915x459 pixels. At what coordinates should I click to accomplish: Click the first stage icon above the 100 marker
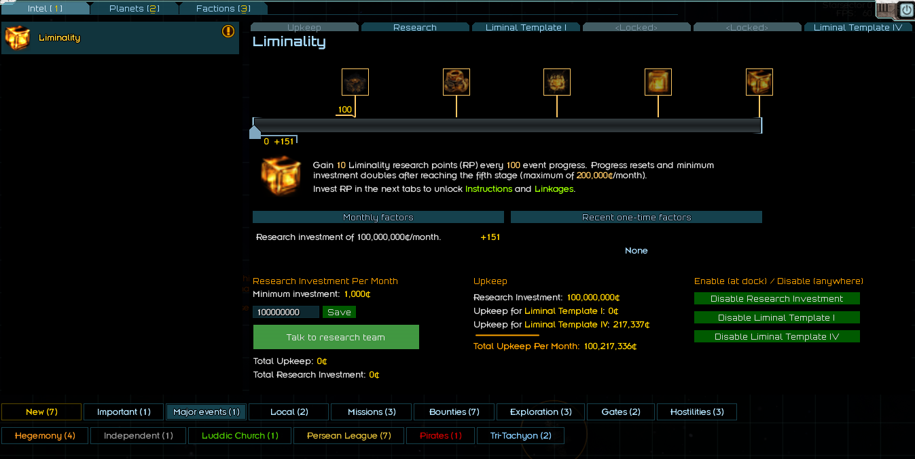[x=355, y=82]
